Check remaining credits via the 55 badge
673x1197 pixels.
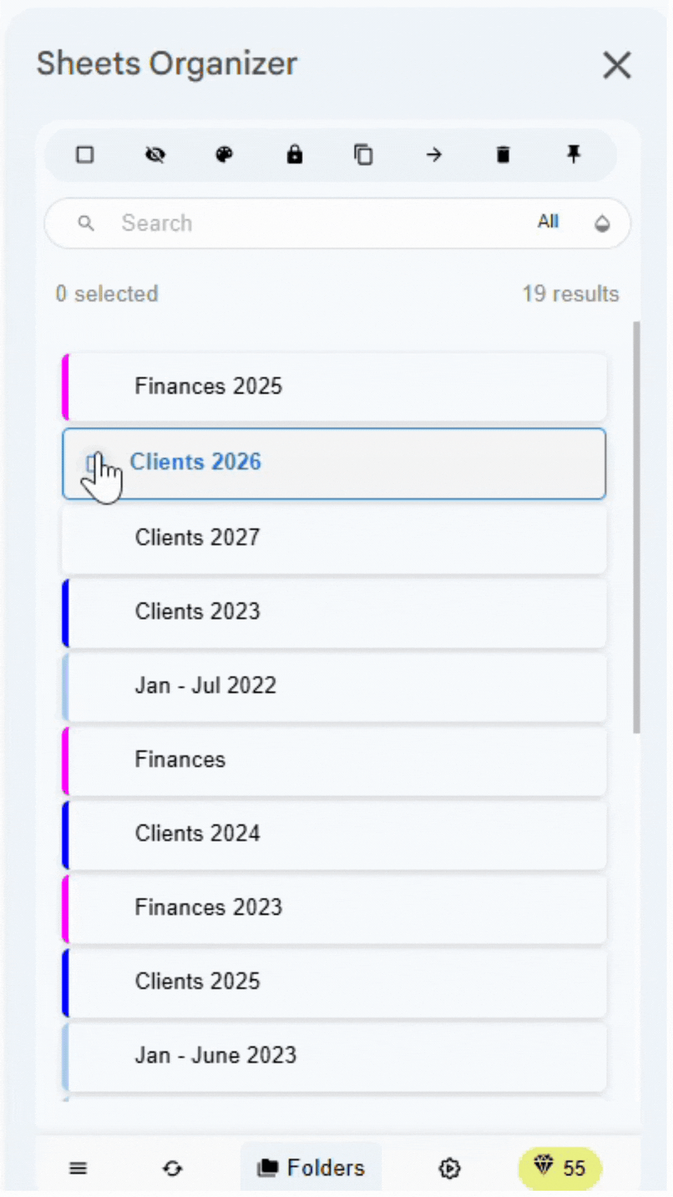(x=560, y=1168)
